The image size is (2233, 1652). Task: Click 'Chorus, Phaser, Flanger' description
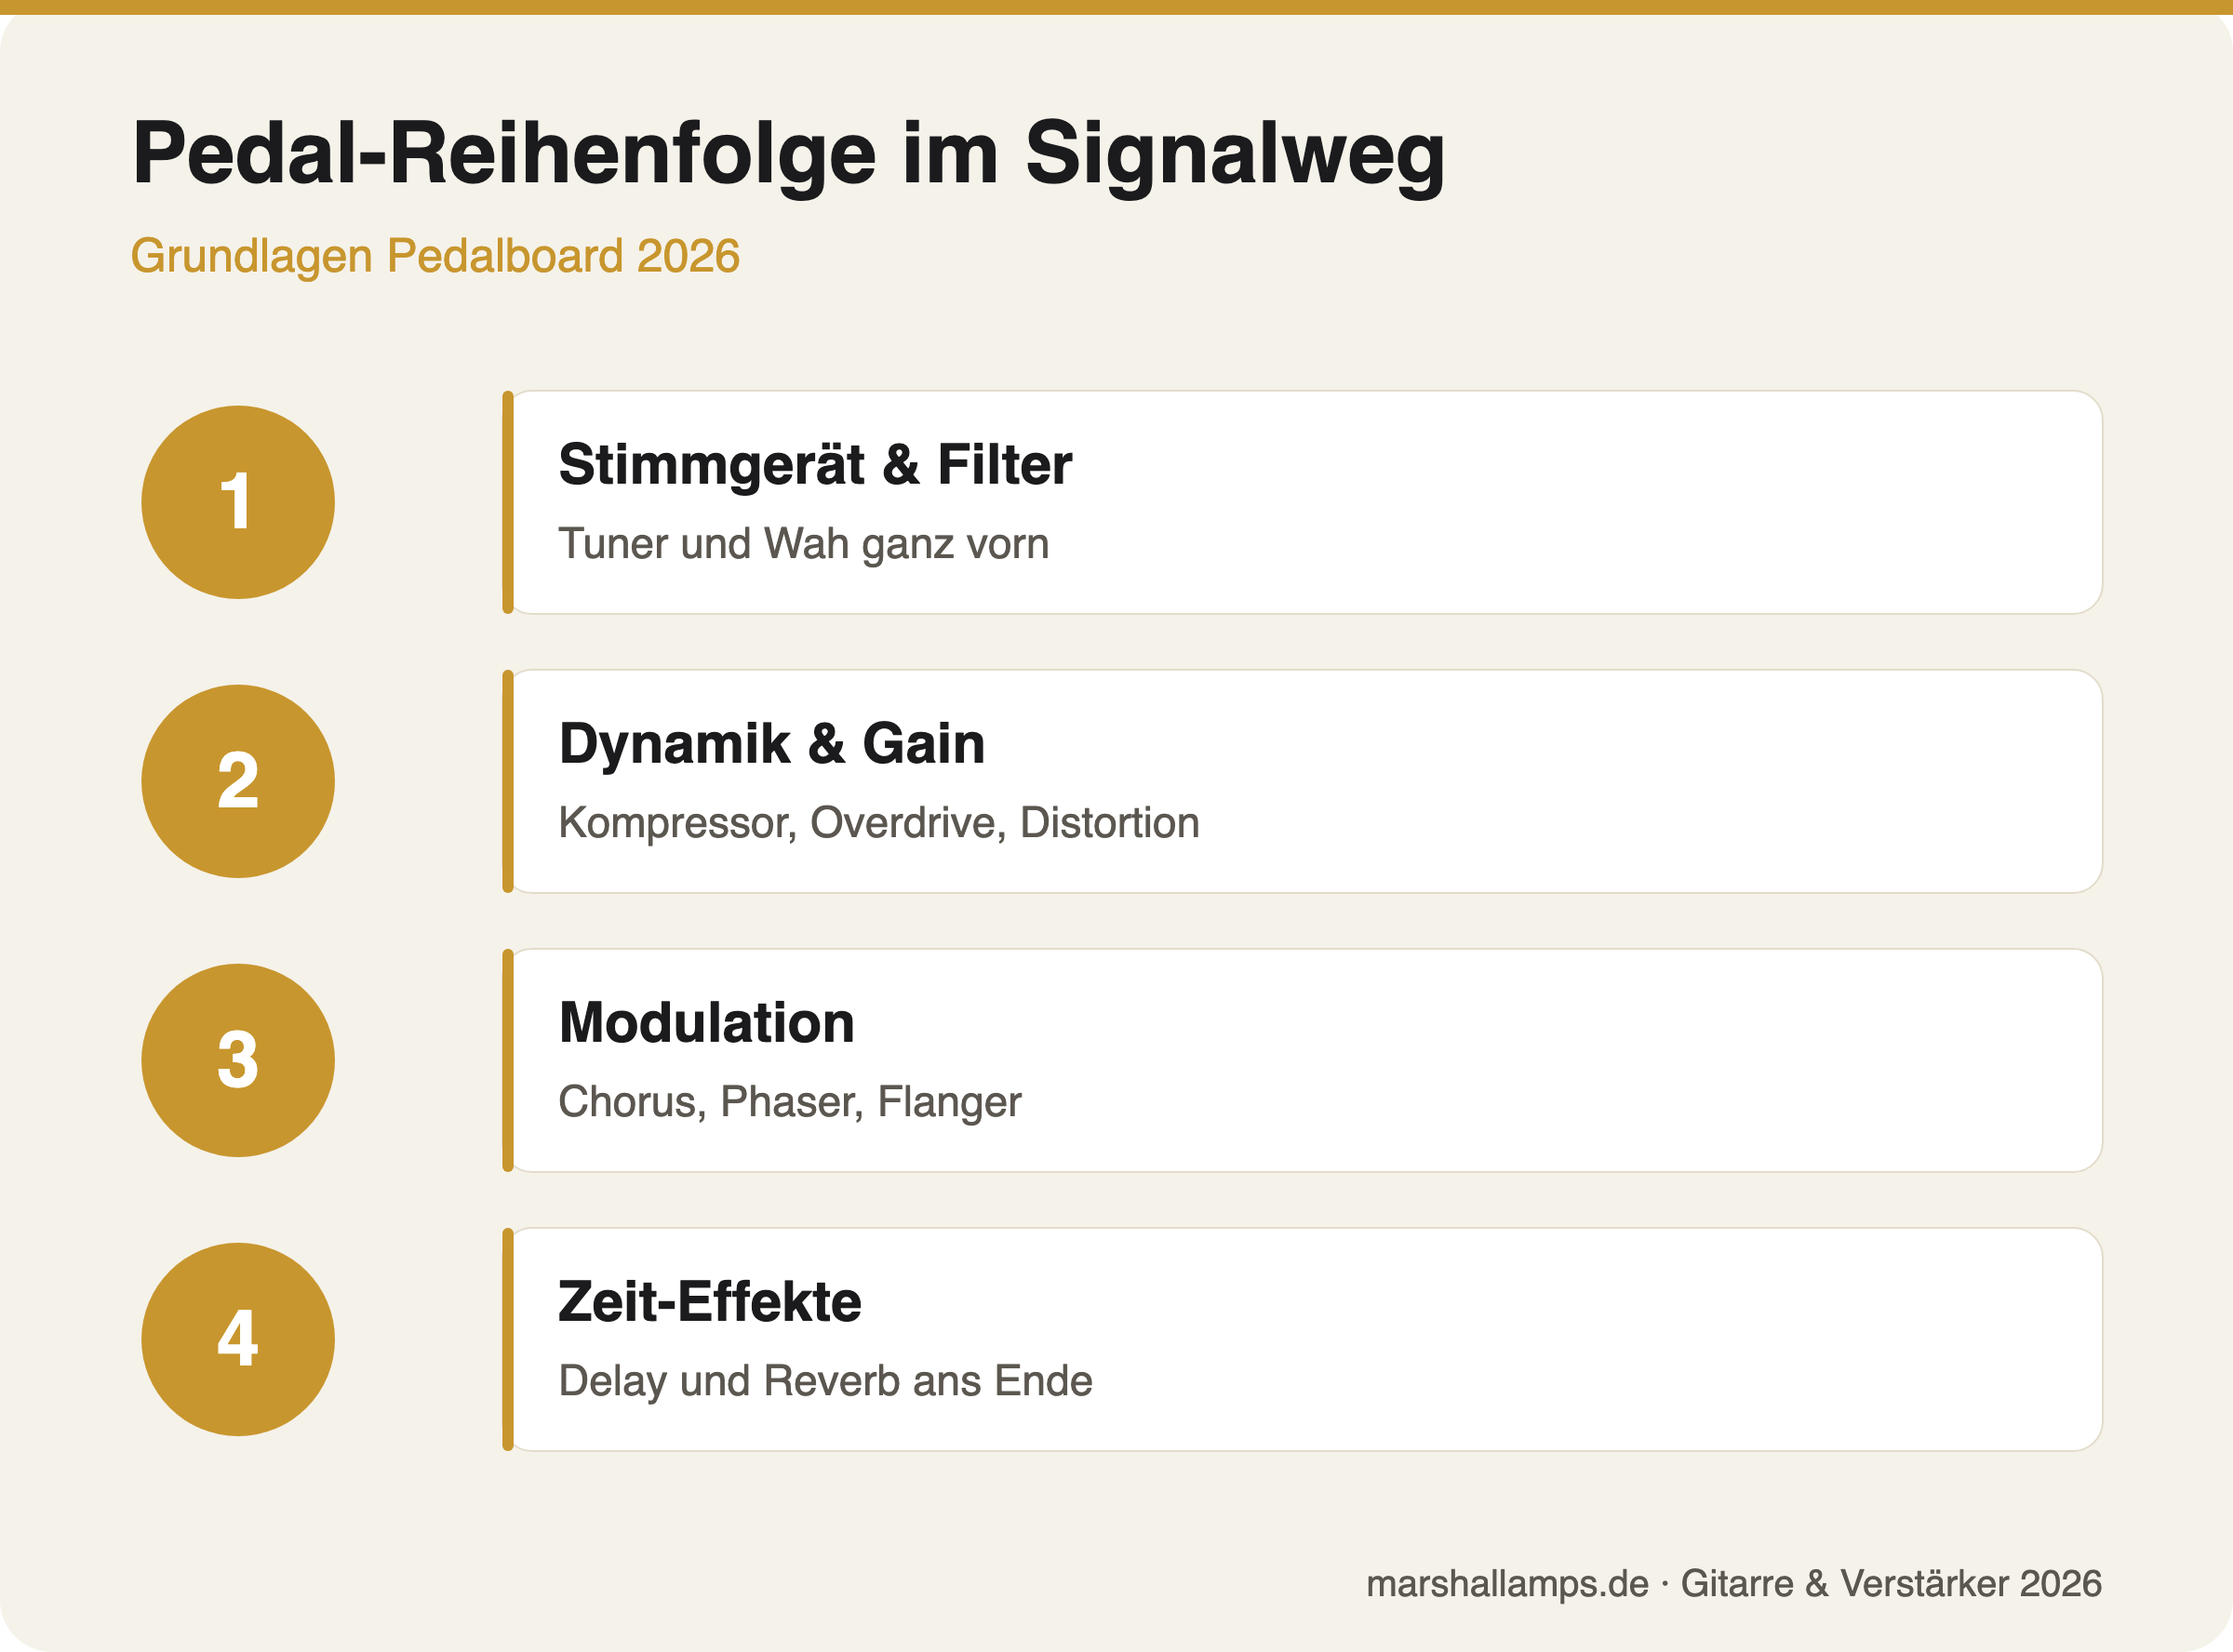pos(790,1102)
